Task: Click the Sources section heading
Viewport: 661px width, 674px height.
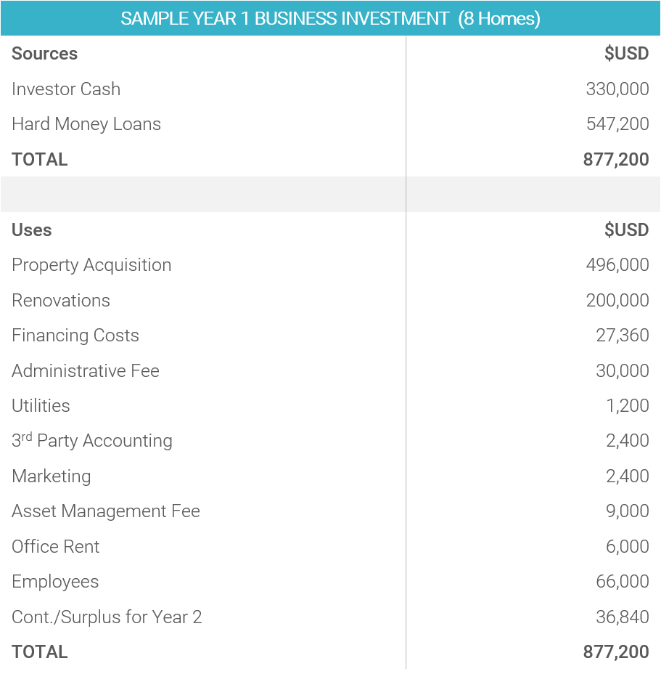Action: (45, 54)
